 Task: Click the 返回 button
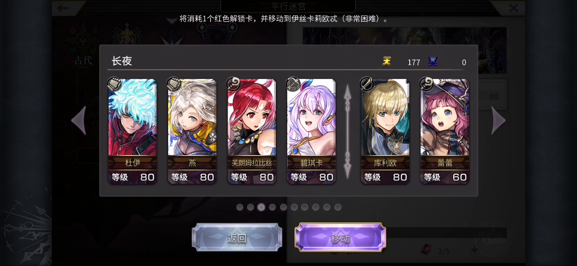237,238
